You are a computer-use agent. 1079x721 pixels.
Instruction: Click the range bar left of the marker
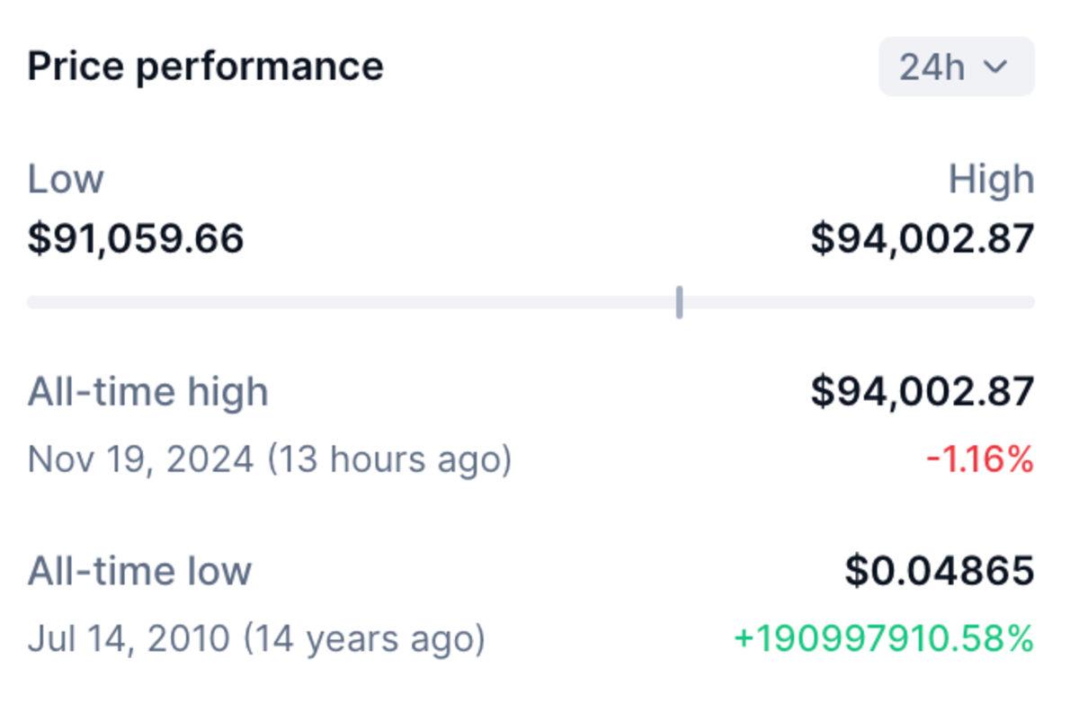click(x=351, y=302)
